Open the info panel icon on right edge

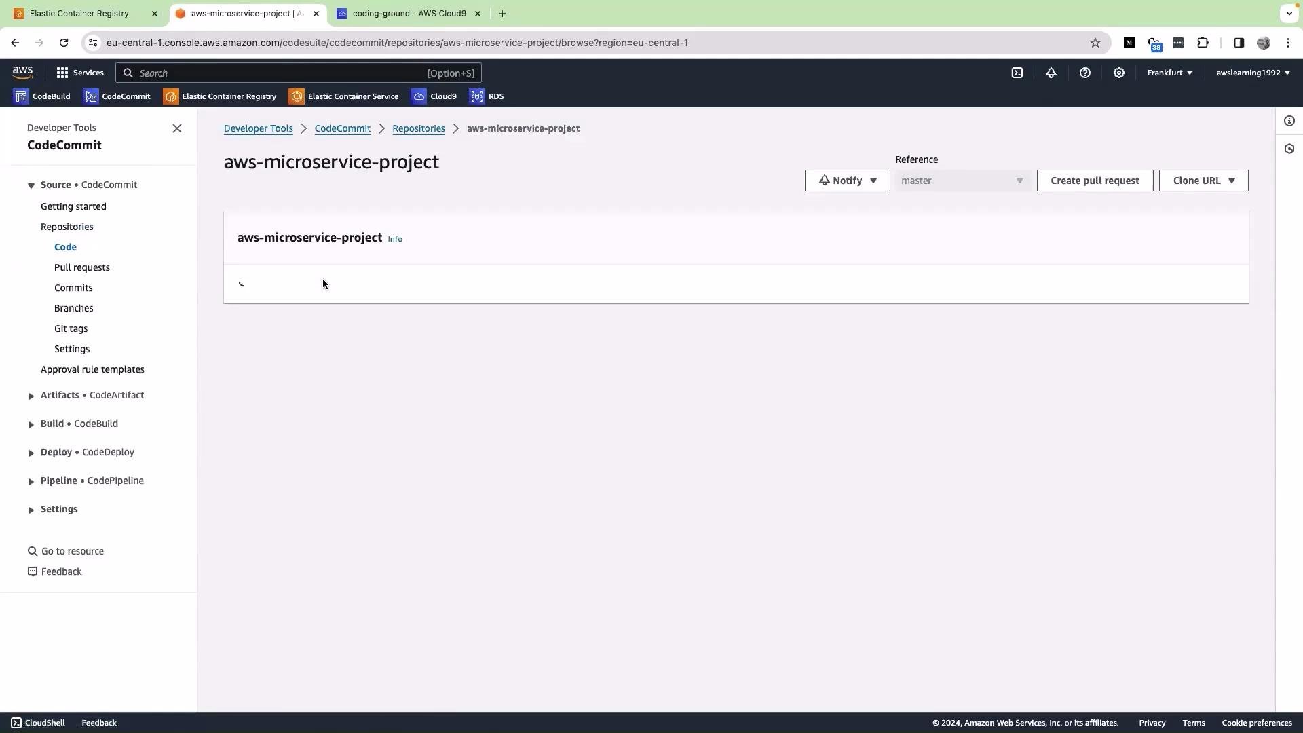1289,121
